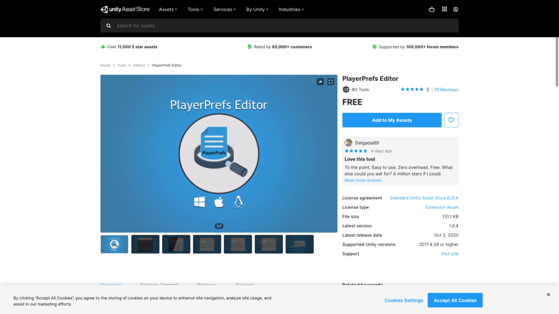The width and height of the screenshot is (559, 314).
Task: Click the Apple platform support icon
Action: tap(218, 202)
